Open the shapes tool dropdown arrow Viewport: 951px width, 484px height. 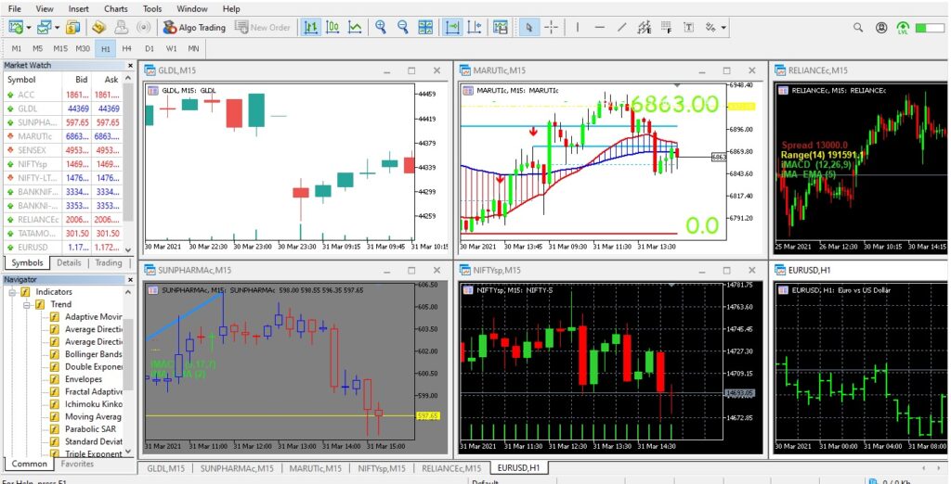pyautogui.click(x=723, y=27)
